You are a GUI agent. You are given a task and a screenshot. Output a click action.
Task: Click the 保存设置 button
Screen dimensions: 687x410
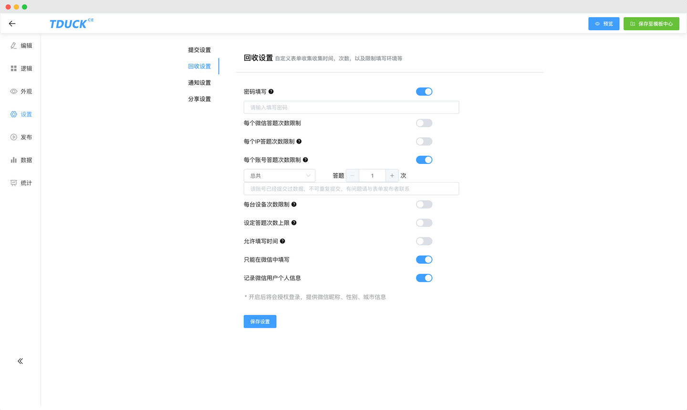[260, 321]
